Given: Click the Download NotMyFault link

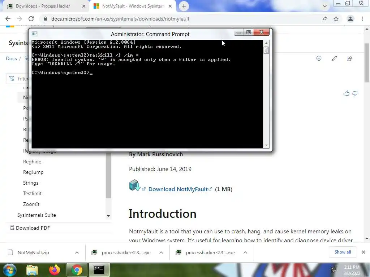Looking at the screenshot, I should click(x=178, y=189).
